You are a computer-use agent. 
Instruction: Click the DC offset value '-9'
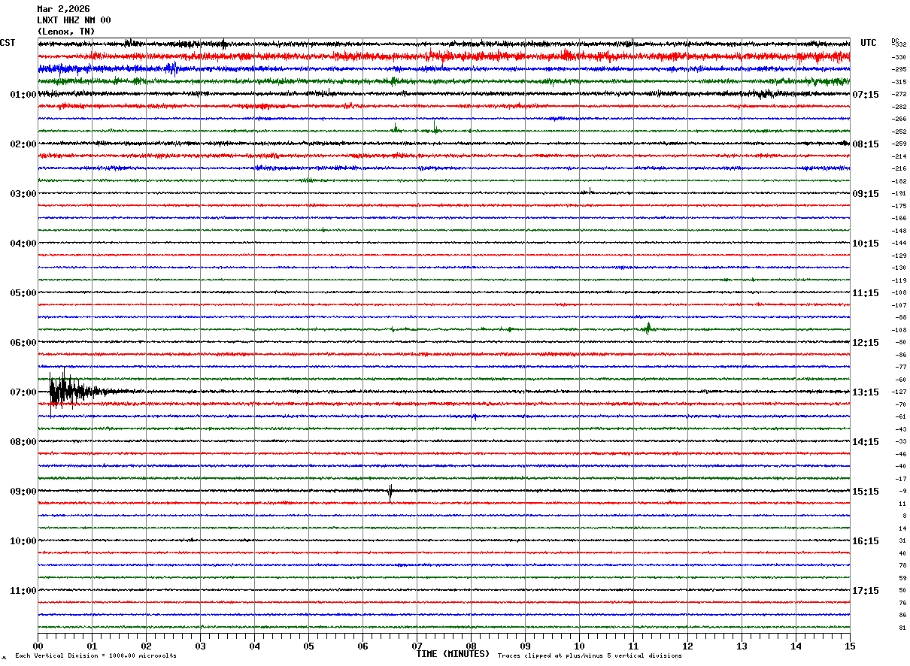coord(902,491)
